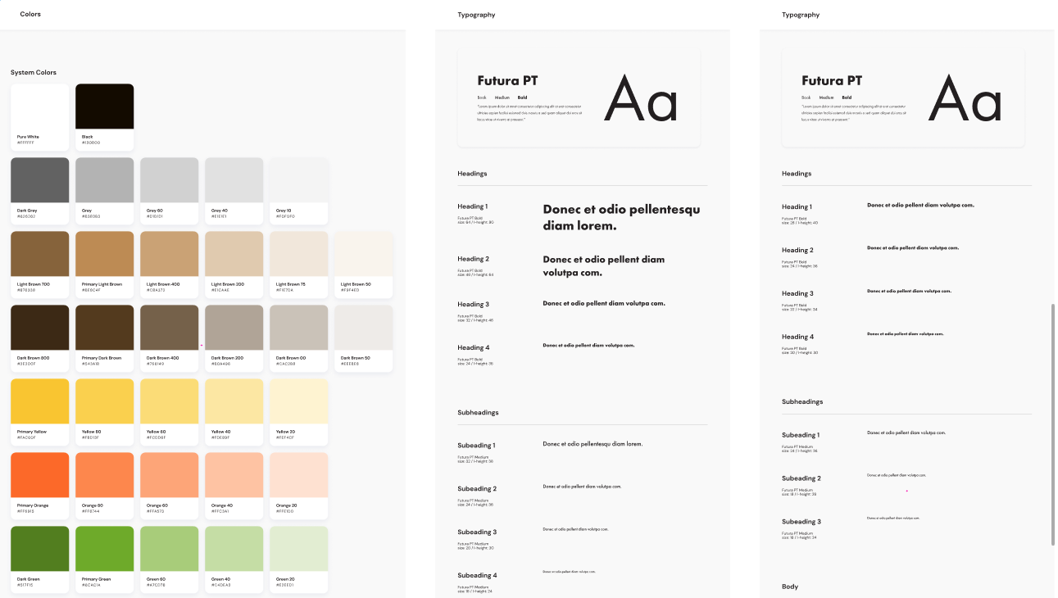
Task: Select the Pure White color swatch
Action: pos(39,106)
